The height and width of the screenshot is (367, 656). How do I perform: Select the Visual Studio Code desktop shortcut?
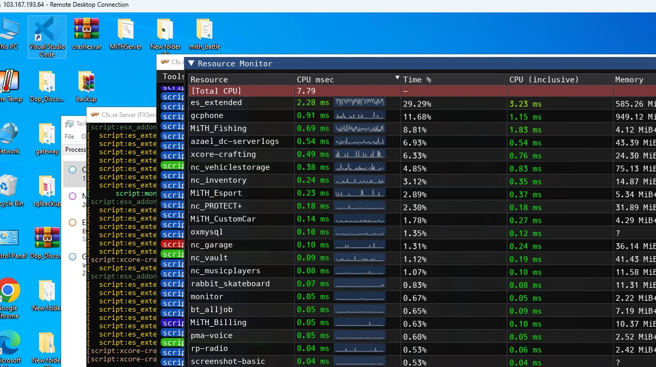(x=47, y=36)
